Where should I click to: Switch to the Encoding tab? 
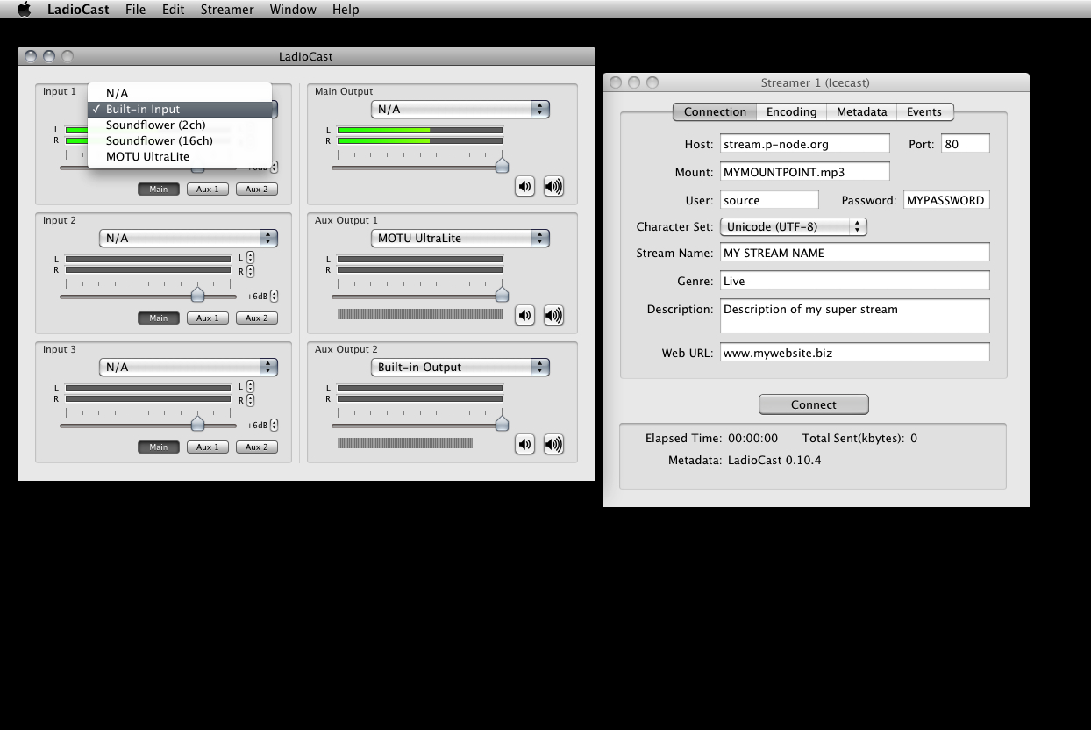[x=791, y=112]
